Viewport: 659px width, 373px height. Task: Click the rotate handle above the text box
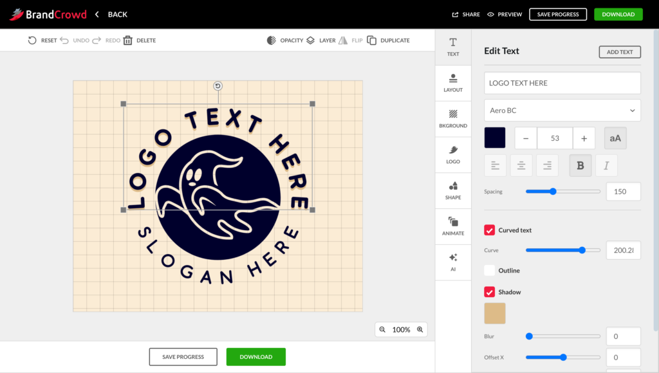pyautogui.click(x=218, y=86)
